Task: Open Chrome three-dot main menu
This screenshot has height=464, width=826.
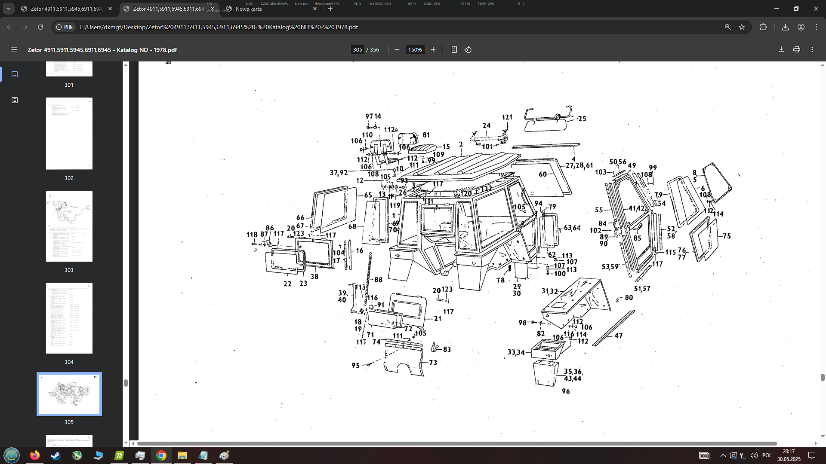Action: coord(817,27)
